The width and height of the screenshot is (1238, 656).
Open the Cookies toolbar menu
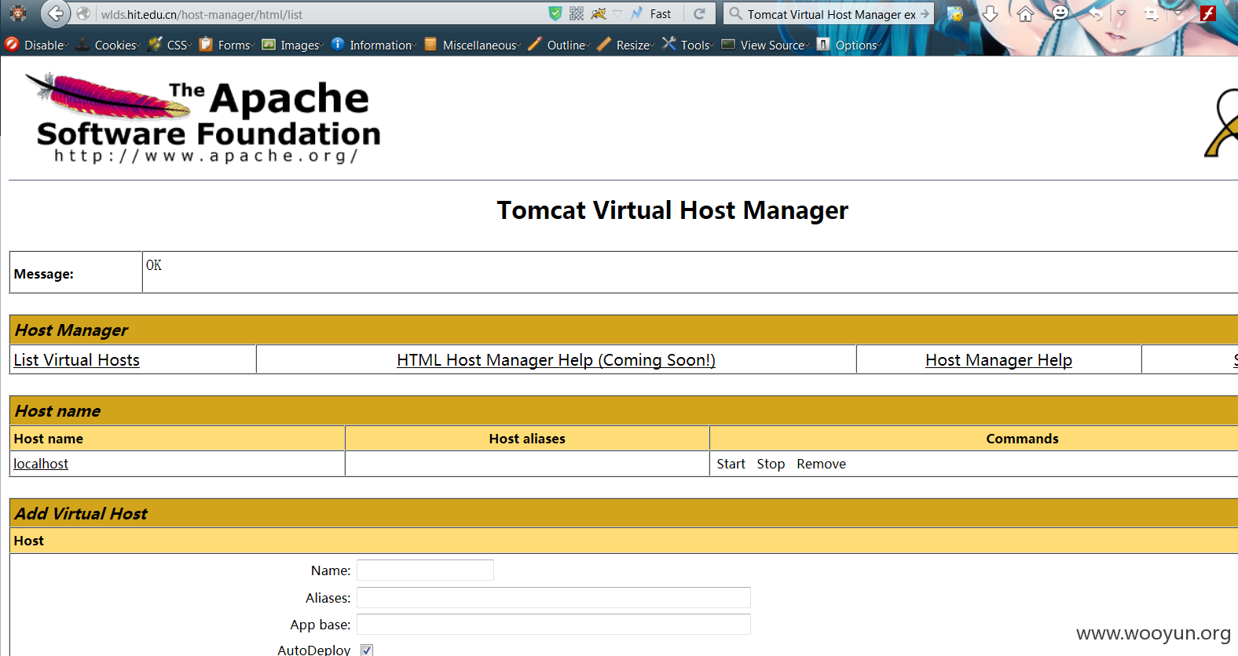pos(108,45)
